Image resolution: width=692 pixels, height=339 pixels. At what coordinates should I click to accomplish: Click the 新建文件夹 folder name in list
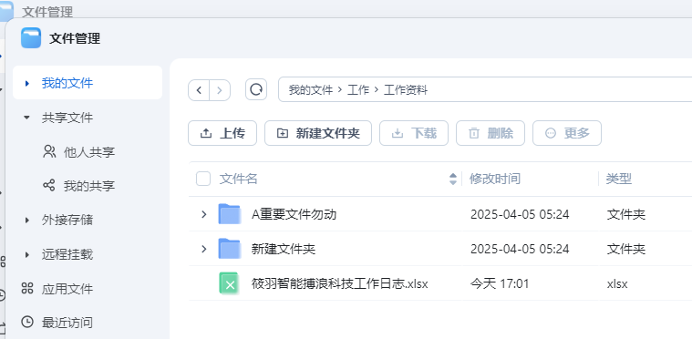coord(284,249)
